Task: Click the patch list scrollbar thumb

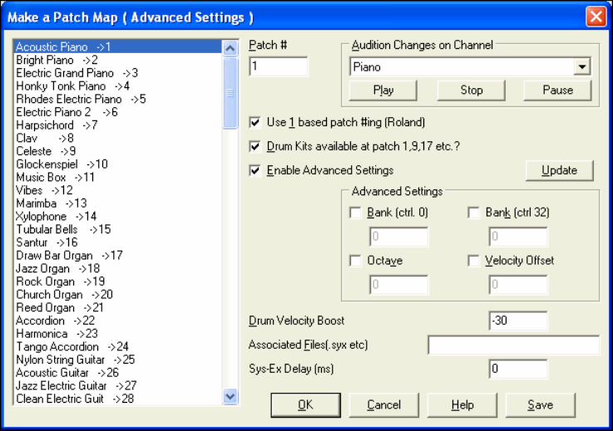Action: pos(230,93)
